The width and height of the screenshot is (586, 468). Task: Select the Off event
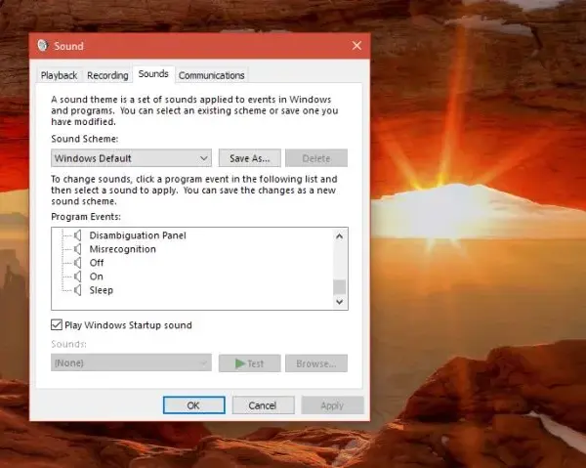(97, 263)
